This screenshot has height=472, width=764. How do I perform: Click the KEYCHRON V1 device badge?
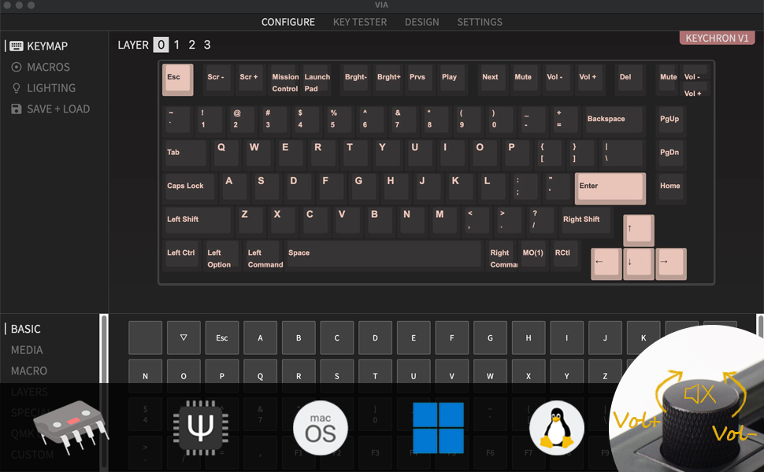(717, 38)
